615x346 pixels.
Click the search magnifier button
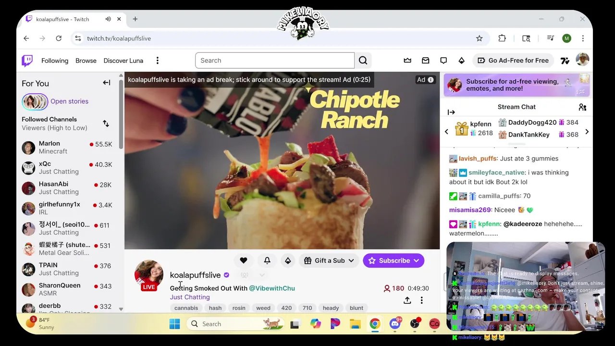coord(363,61)
